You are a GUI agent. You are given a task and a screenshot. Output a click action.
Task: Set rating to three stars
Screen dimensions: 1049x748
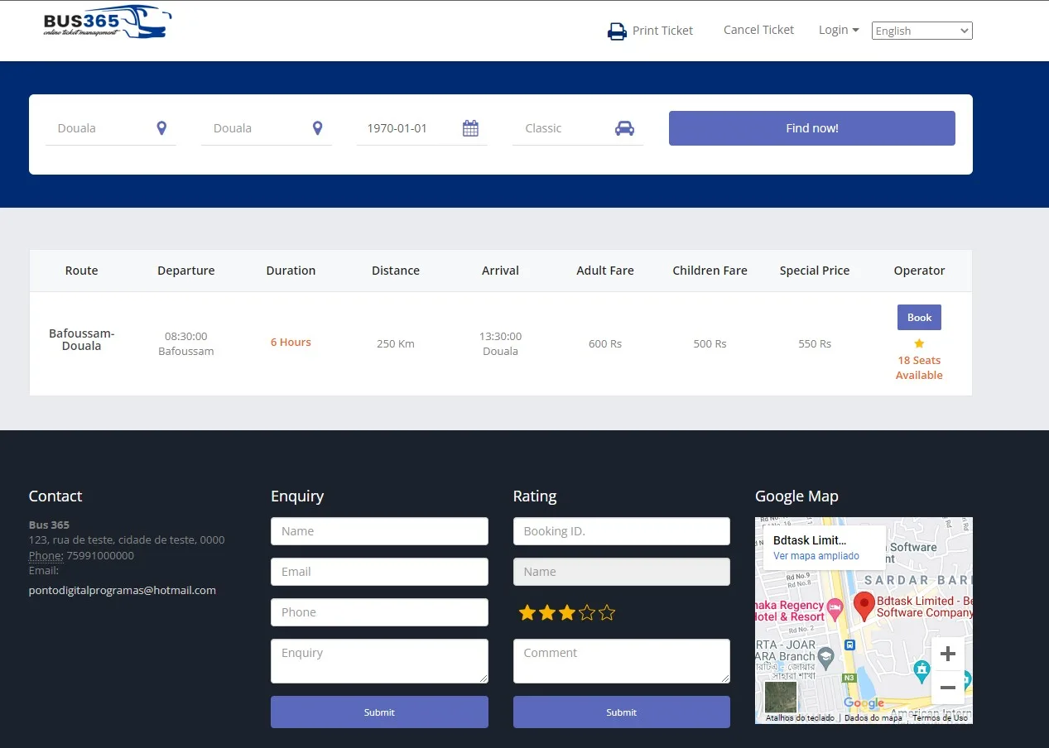point(567,613)
